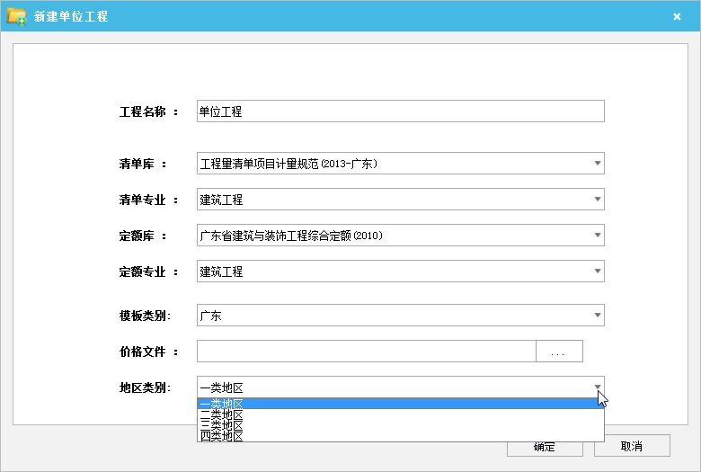Click the 地区类别 field showing 一类地区
Image resolution: width=701 pixels, height=472 pixels.
[x=386, y=387]
